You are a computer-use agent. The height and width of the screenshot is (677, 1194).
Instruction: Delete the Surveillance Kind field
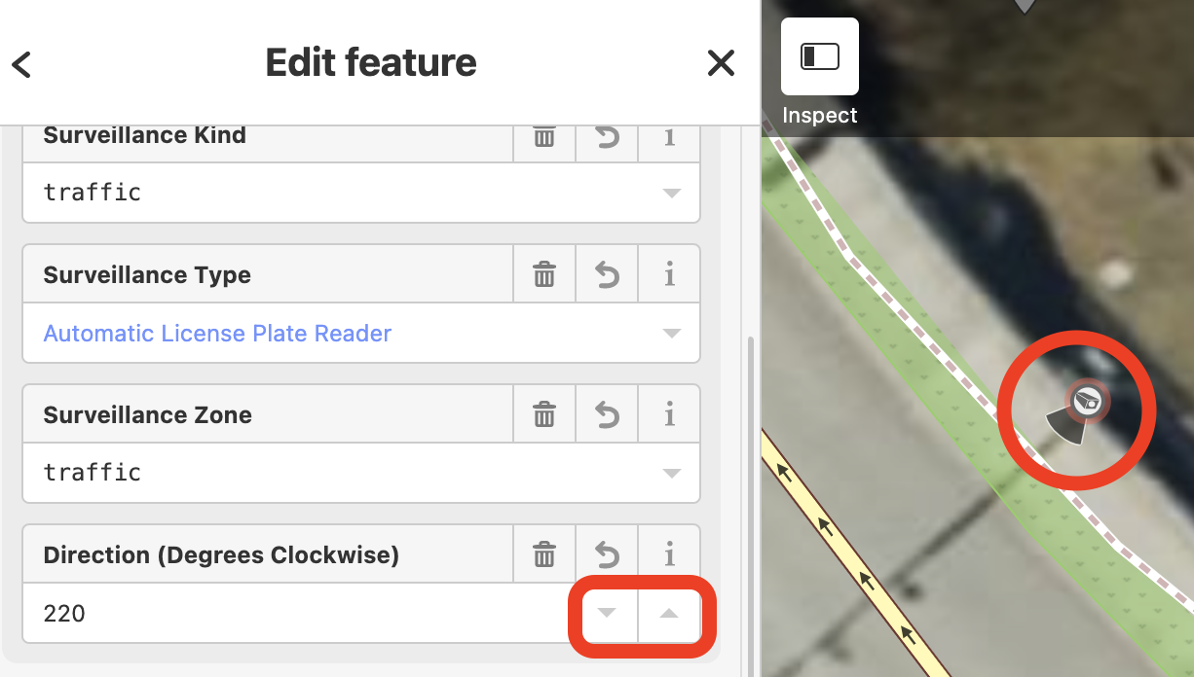(544, 137)
